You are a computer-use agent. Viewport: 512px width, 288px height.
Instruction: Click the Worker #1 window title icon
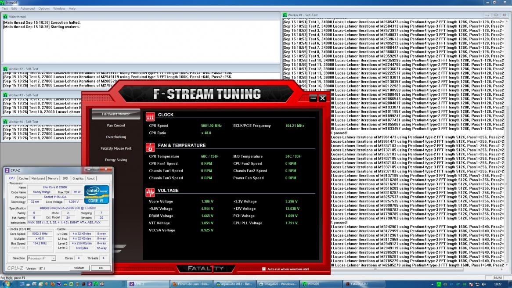point(285,15)
